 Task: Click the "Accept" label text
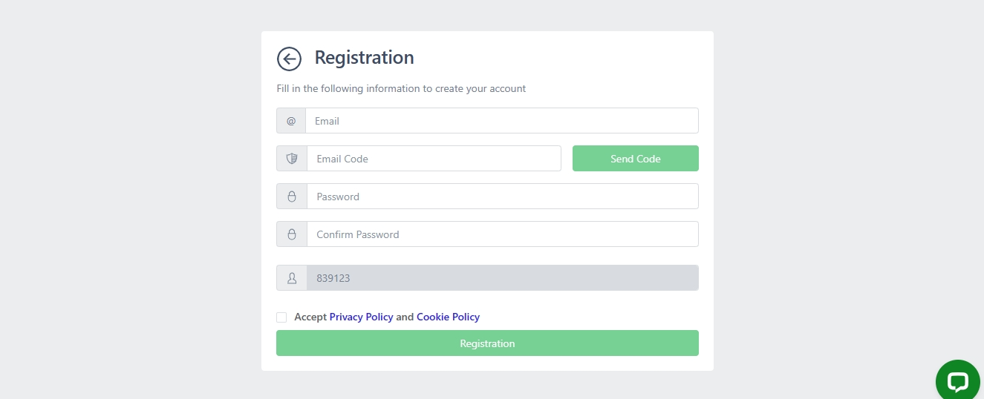point(310,317)
